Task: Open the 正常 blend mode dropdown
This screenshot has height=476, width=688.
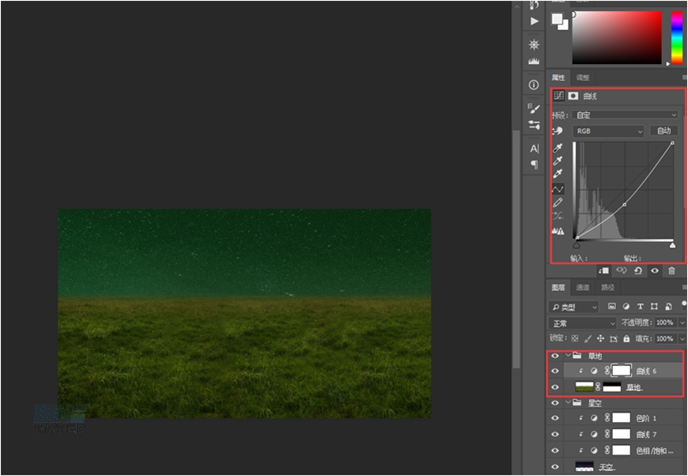Action: coord(582,323)
